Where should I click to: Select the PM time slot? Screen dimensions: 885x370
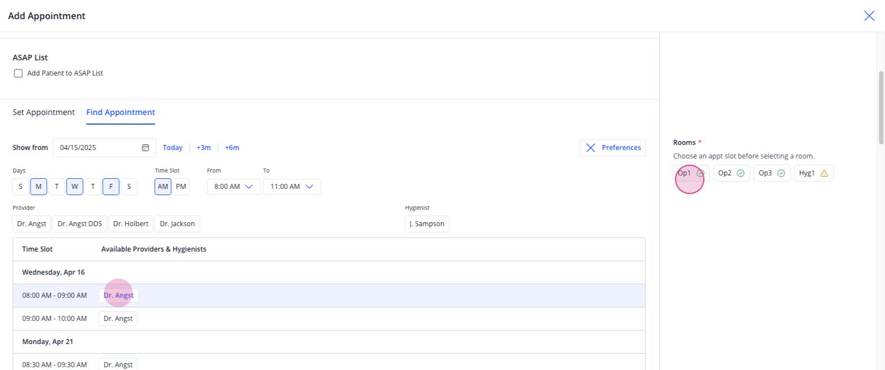tap(181, 187)
